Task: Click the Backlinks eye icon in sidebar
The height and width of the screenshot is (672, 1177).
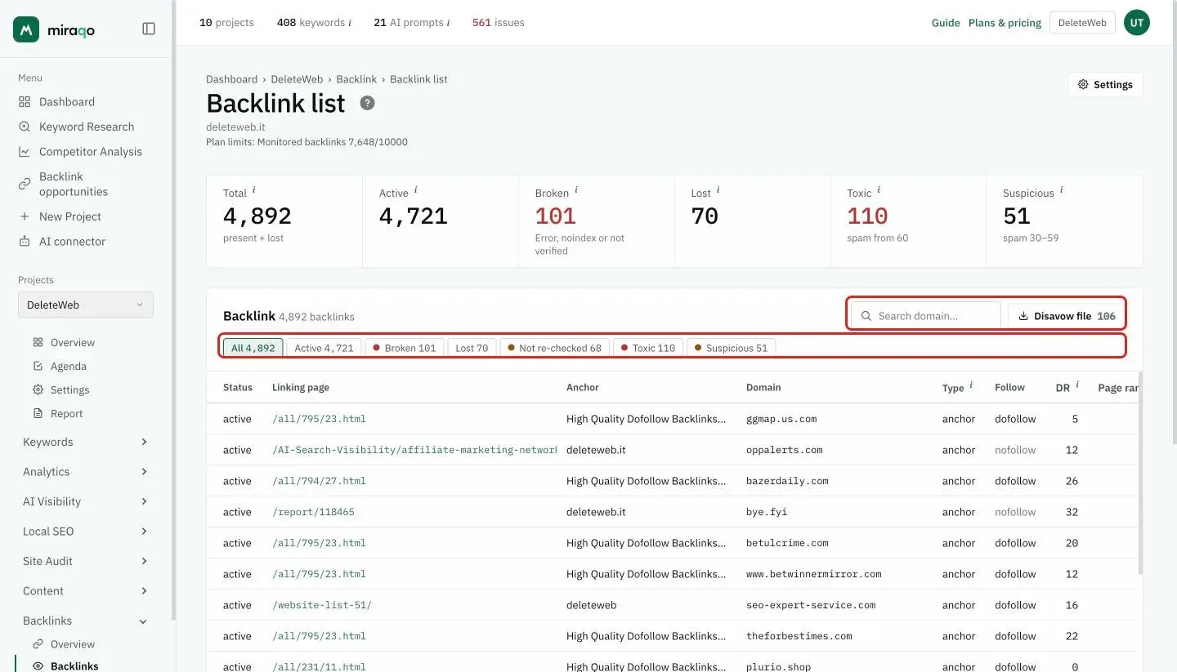Action: [x=38, y=666]
